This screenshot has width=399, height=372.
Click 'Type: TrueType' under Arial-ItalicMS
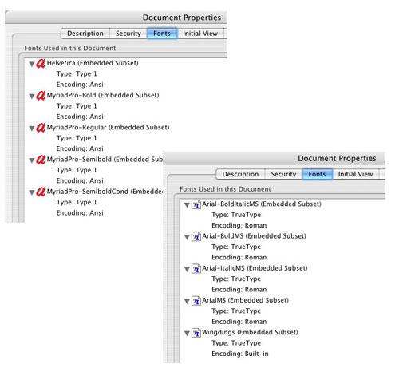point(236,279)
